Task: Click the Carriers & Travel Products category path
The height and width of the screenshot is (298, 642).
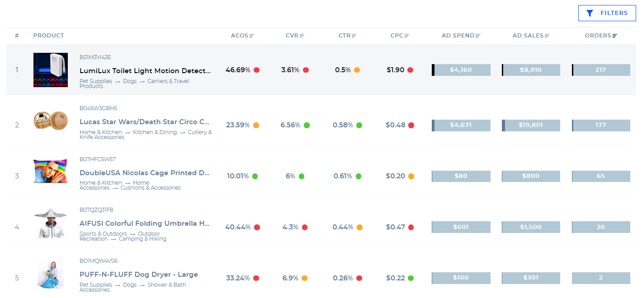Action: [x=134, y=84]
